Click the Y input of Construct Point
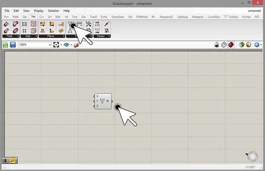 (x=96, y=101)
